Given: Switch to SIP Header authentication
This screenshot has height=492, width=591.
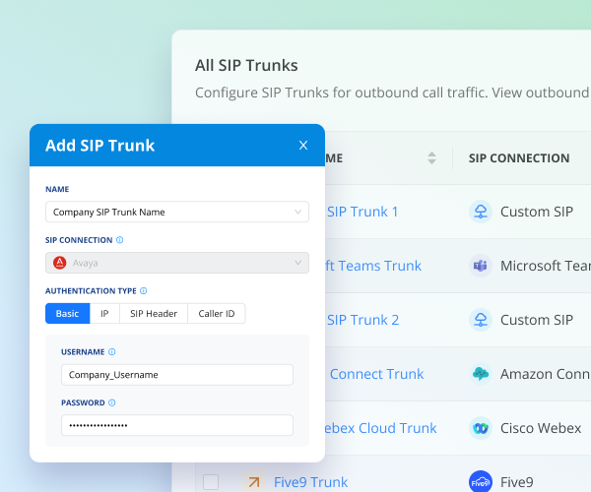Looking at the screenshot, I should coord(154,314).
